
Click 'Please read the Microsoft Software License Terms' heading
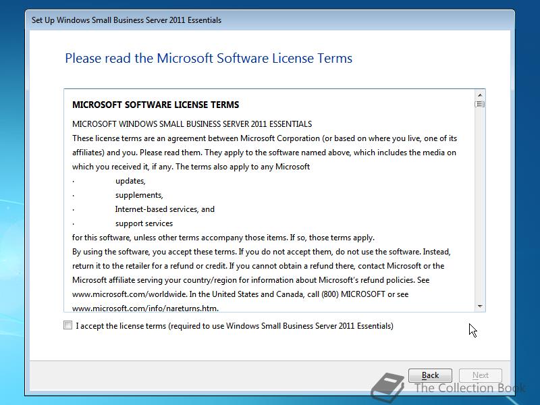(x=209, y=58)
